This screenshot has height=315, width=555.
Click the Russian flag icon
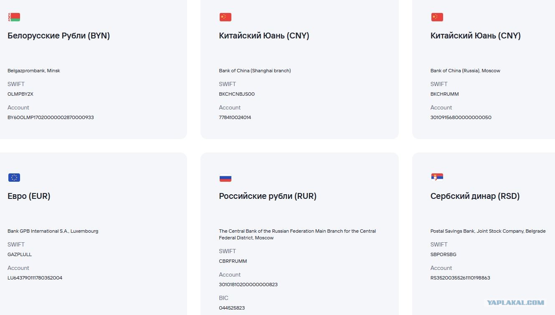(226, 178)
